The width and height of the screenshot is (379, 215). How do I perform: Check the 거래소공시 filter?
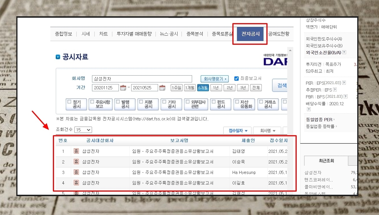click(261, 102)
